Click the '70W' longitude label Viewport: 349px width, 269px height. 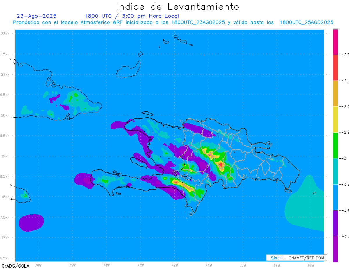(x=243, y=265)
